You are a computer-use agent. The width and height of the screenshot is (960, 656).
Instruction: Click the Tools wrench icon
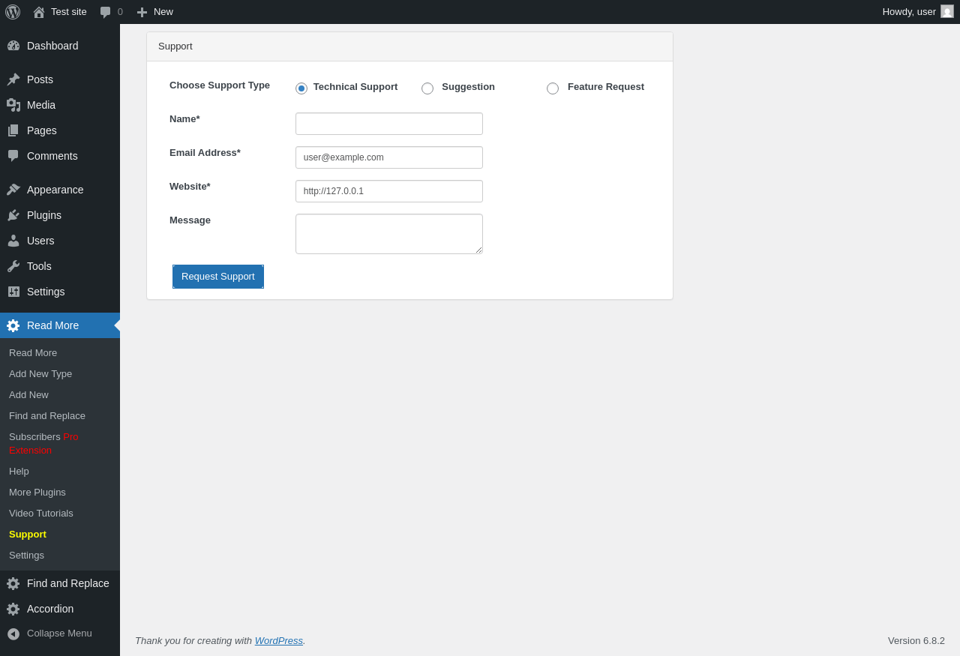pos(13,266)
